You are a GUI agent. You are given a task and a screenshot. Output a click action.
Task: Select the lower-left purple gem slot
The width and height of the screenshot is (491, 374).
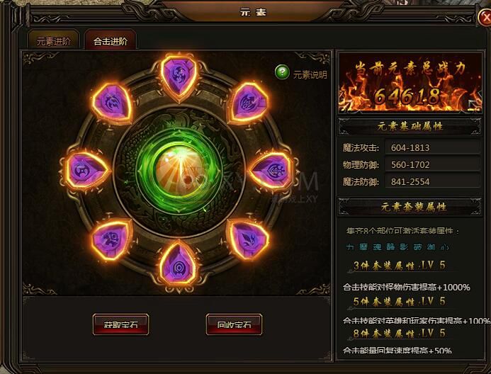pos(111,239)
